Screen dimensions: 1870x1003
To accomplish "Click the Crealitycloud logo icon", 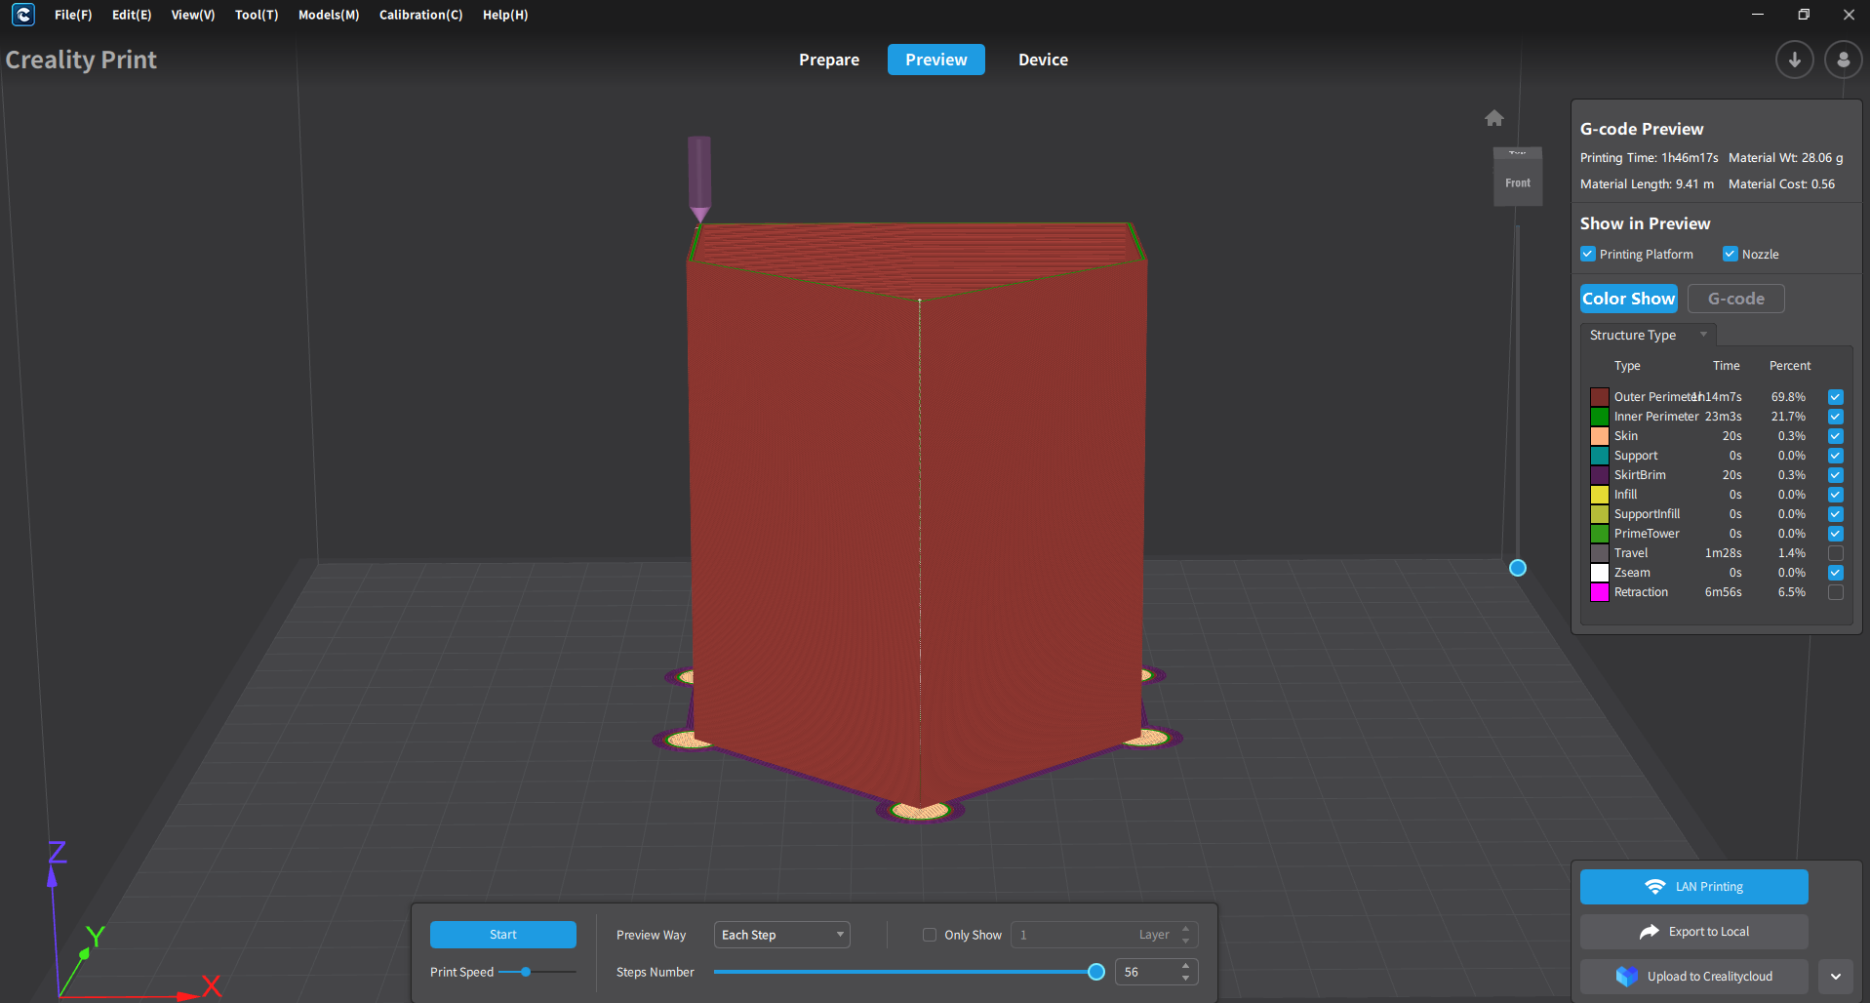I will tap(1626, 976).
